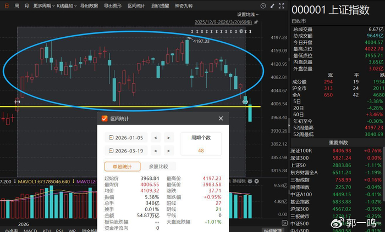Click 导出数据 in the toolbar
The image size is (385, 232).
[89, 5]
